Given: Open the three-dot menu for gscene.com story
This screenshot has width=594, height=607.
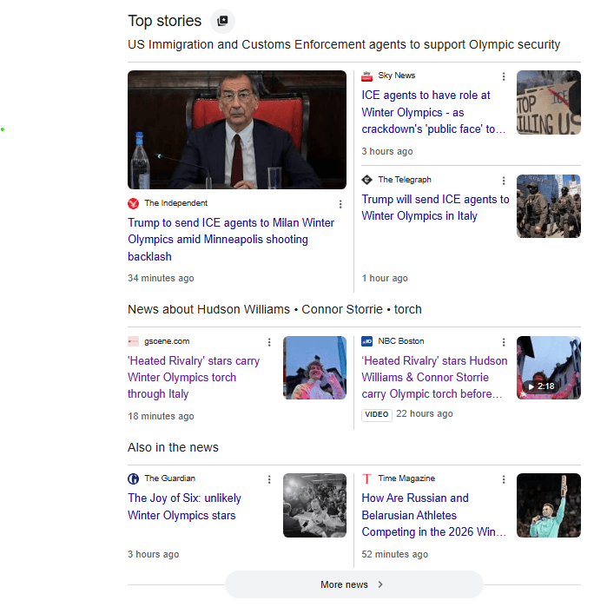Looking at the screenshot, I should point(269,342).
